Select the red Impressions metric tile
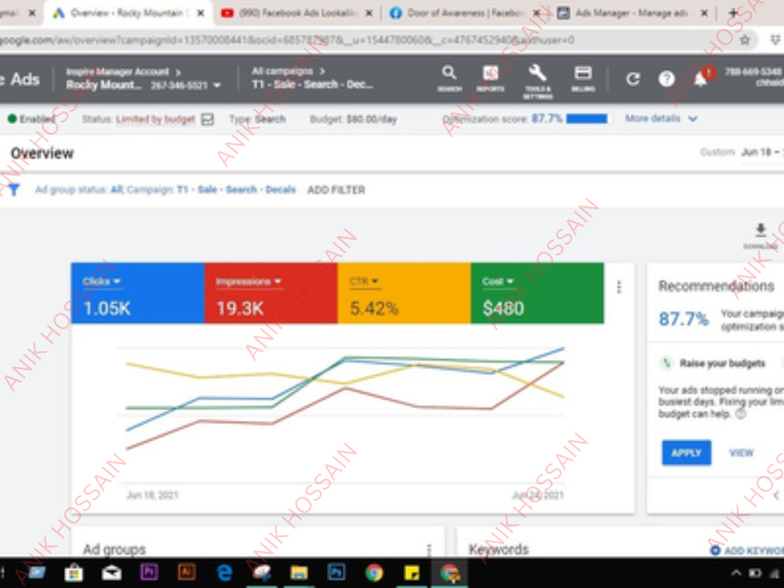Image resolution: width=784 pixels, height=588 pixels. (270, 293)
